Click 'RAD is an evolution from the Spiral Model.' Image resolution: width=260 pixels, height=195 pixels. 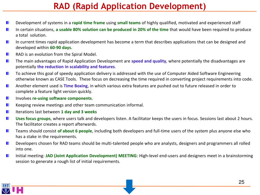tap(56, 54)
